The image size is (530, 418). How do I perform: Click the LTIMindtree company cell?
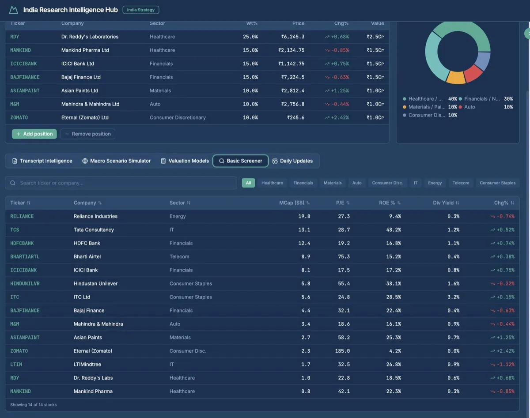click(87, 365)
